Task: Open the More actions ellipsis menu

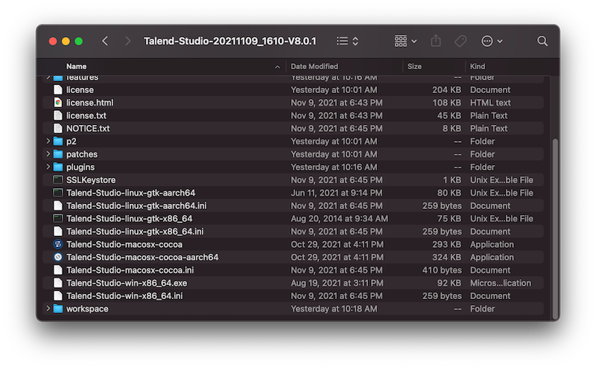Action: (492, 41)
